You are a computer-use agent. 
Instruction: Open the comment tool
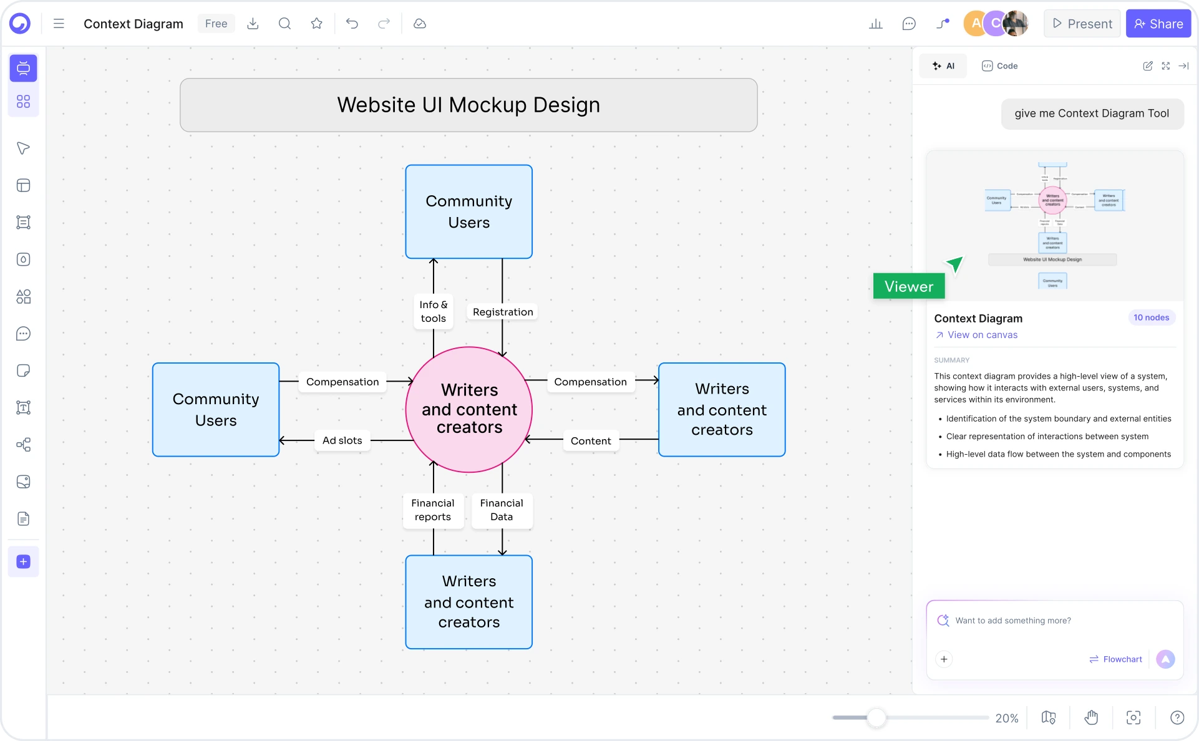23,334
